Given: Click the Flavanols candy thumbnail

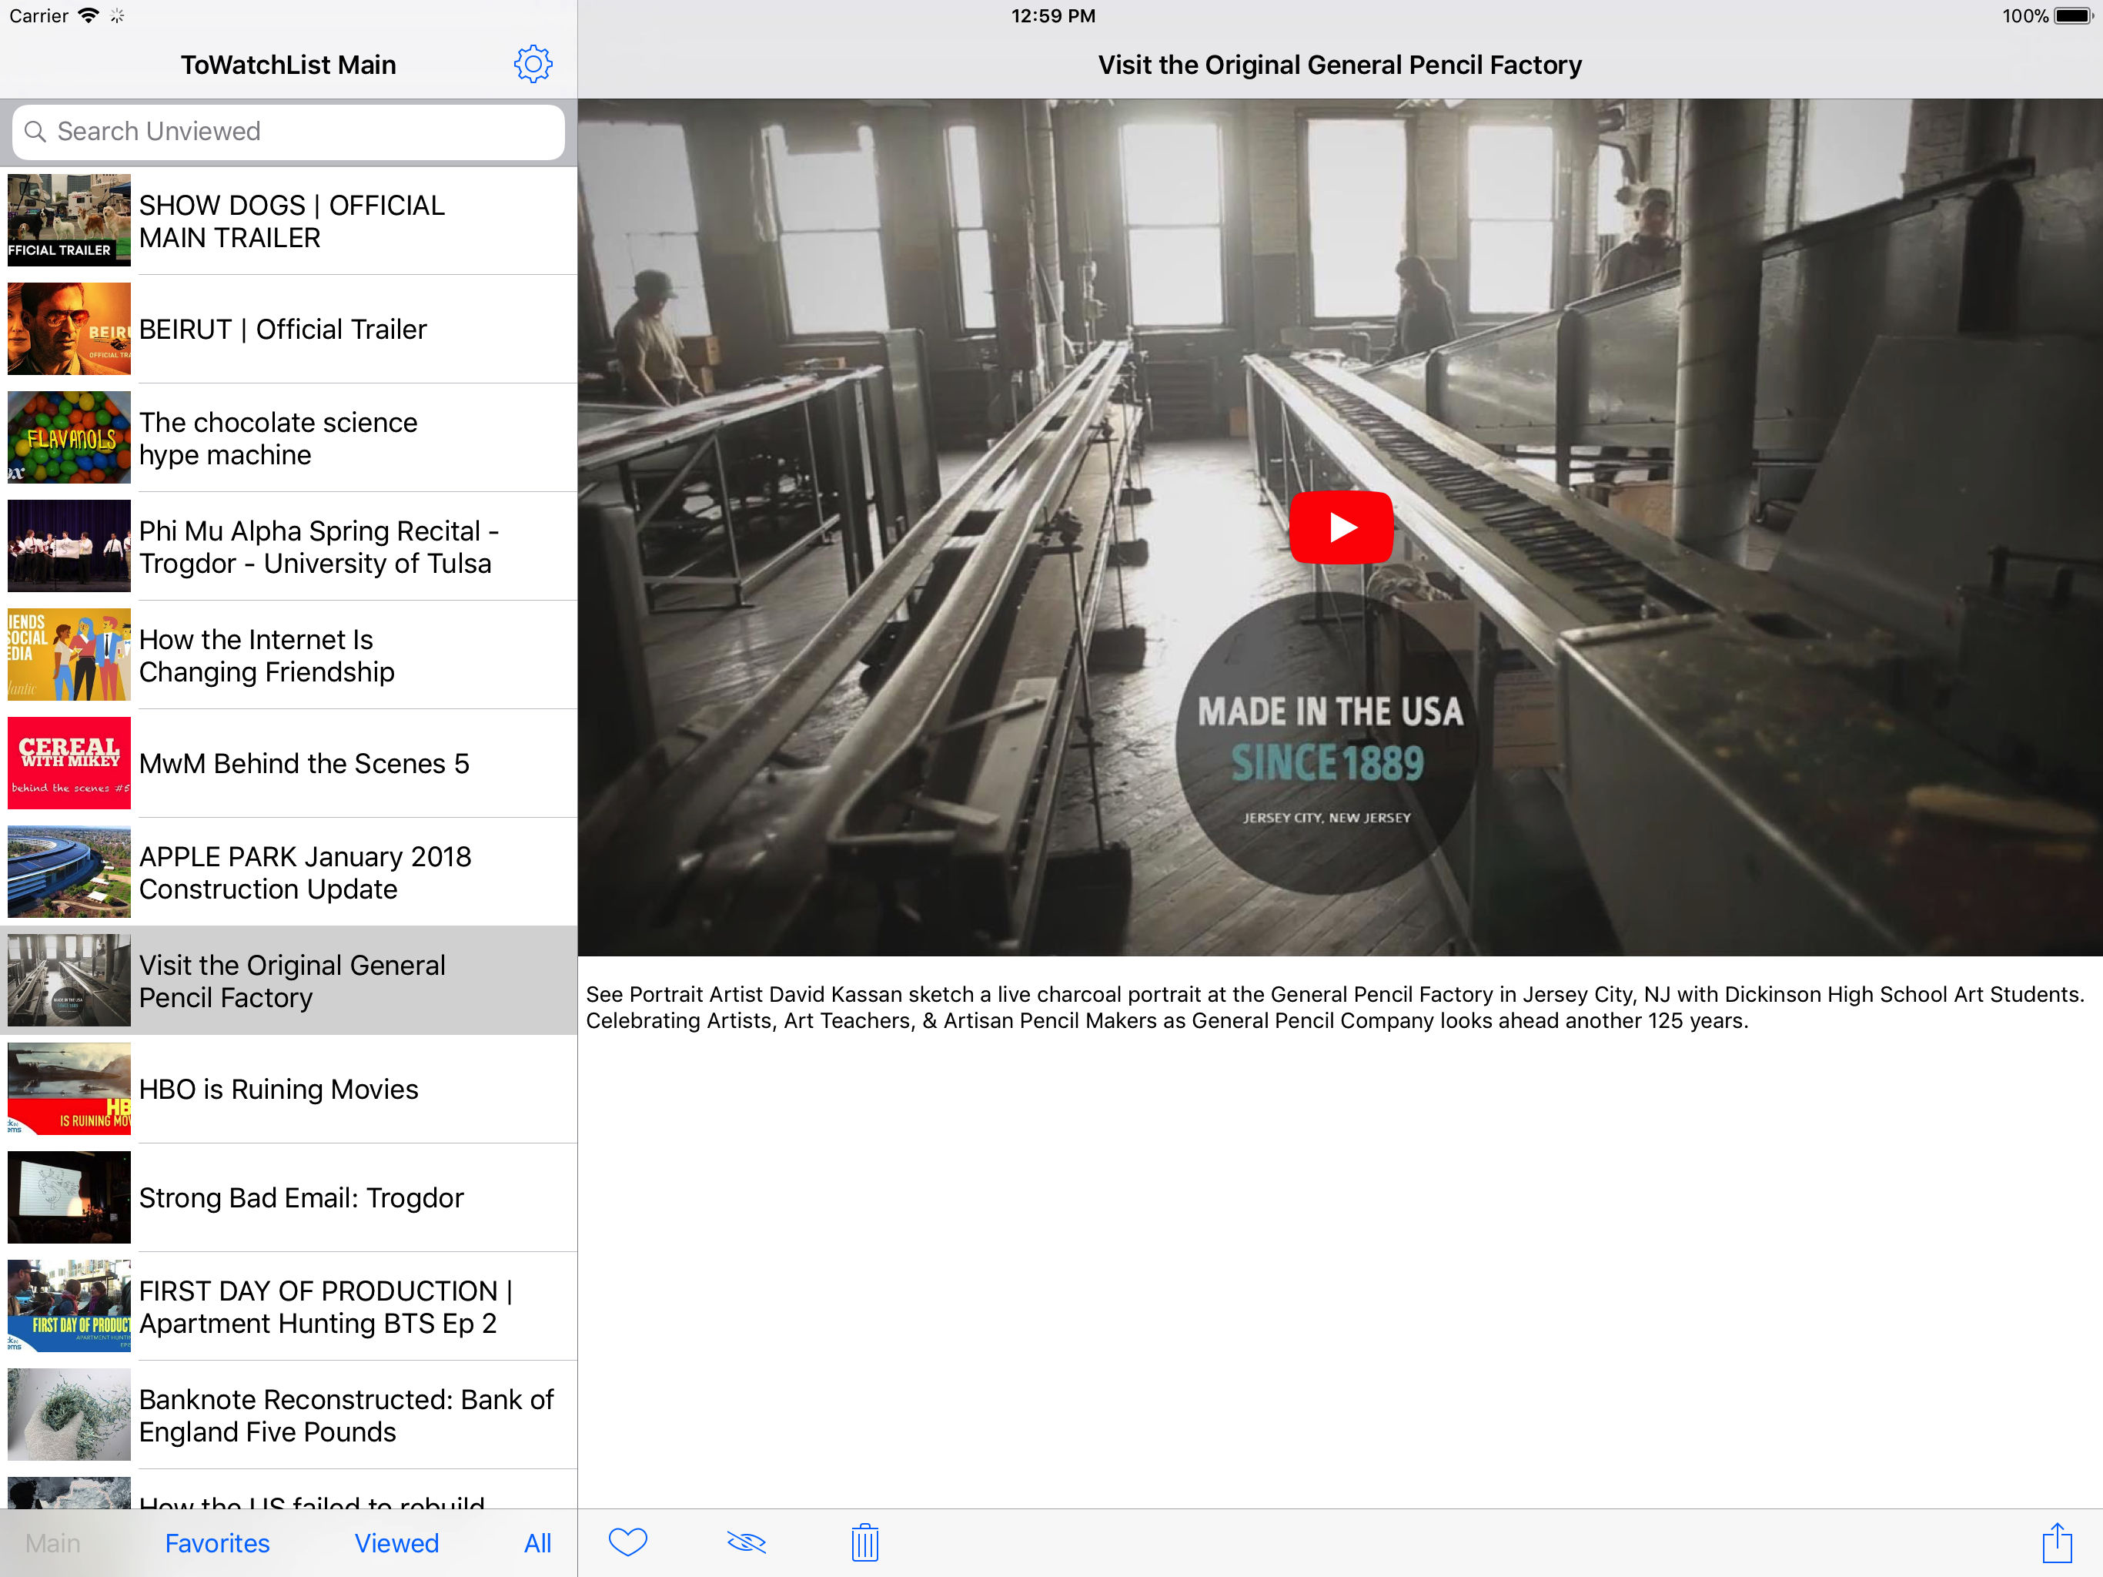Looking at the screenshot, I should click(69, 437).
